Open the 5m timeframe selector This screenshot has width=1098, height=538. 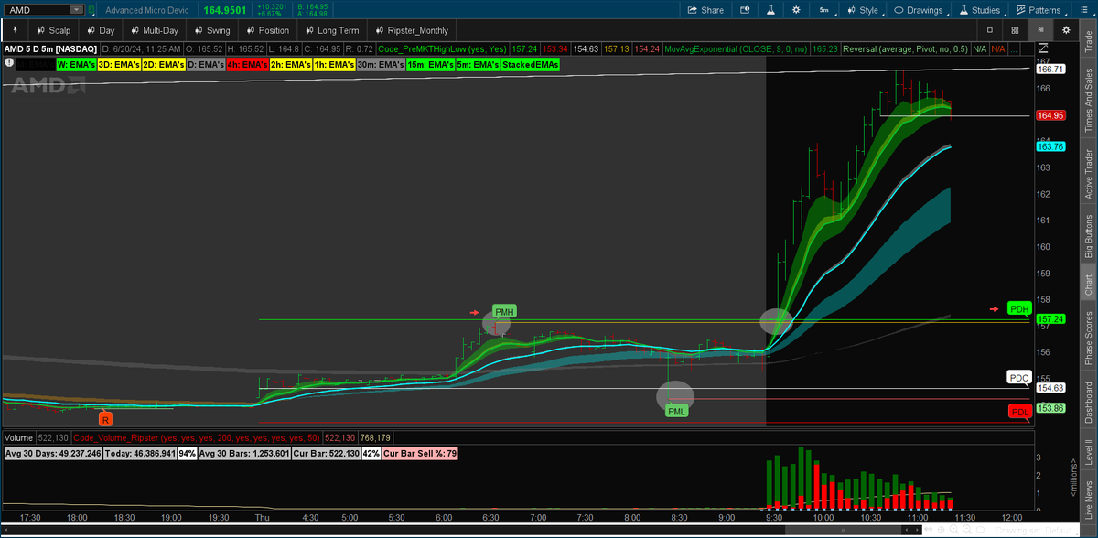click(x=825, y=10)
